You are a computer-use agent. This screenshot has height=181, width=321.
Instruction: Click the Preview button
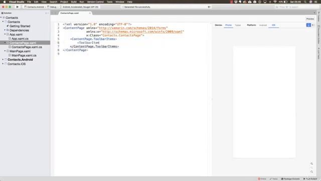click(310, 19)
